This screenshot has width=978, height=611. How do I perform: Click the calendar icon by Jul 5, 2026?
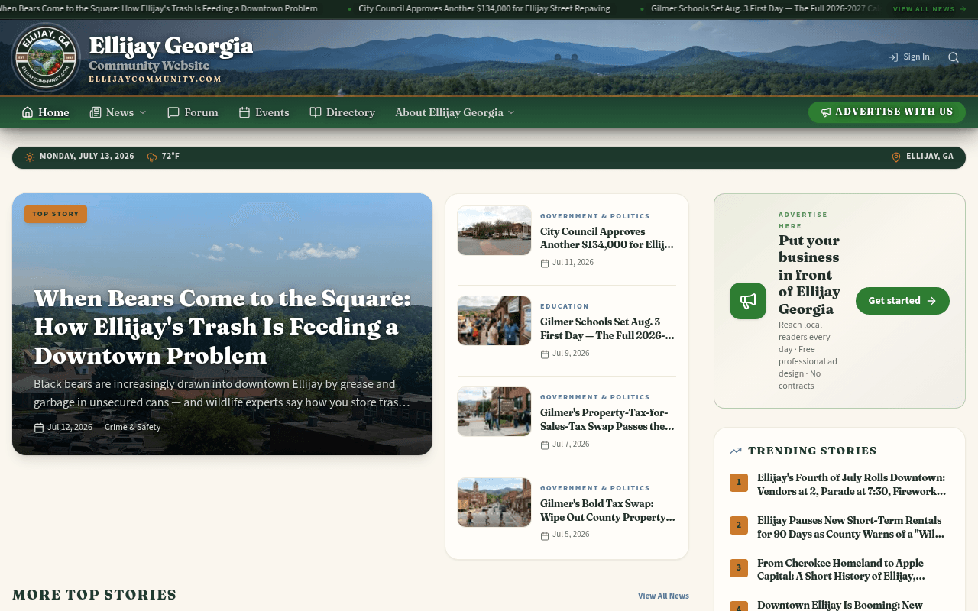[x=545, y=536]
